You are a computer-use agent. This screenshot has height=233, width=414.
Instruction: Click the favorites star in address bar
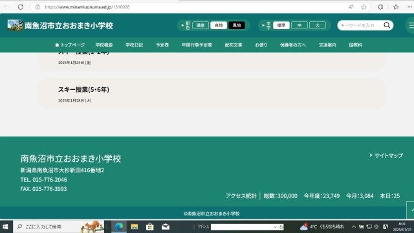364,7
